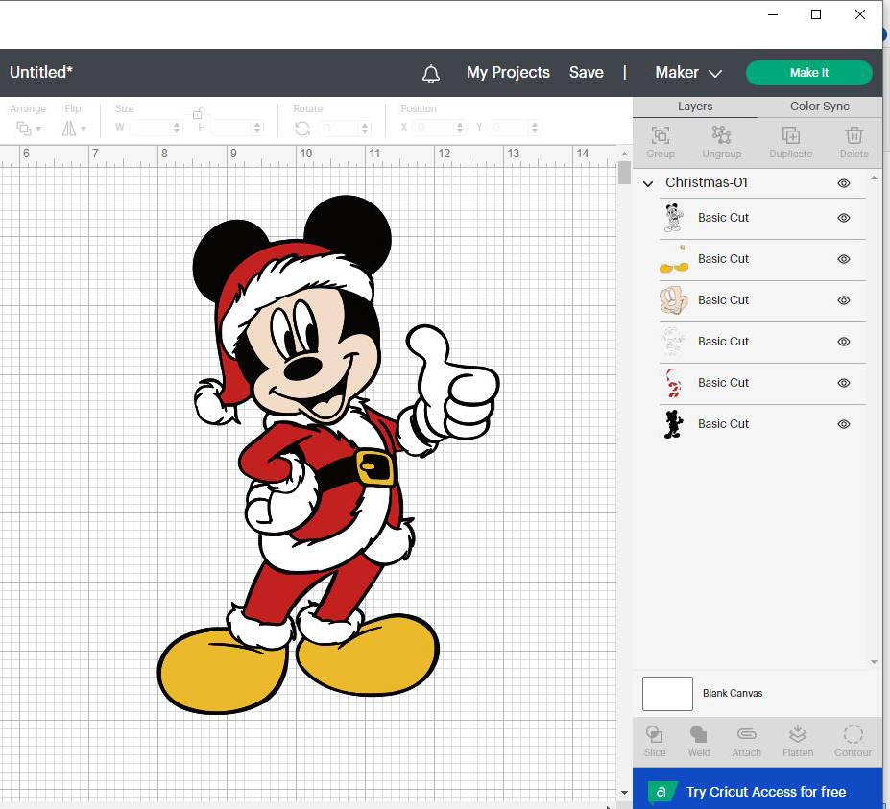
Task: Click the Y position input field
Action: coord(509,128)
